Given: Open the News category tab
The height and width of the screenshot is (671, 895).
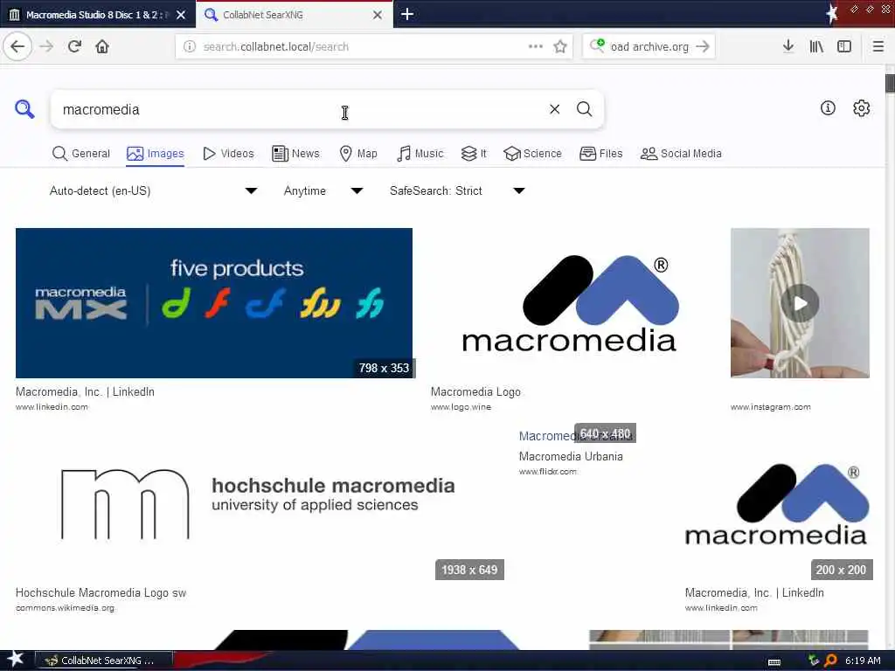Looking at the screenshot, I should tap(295, 154).
